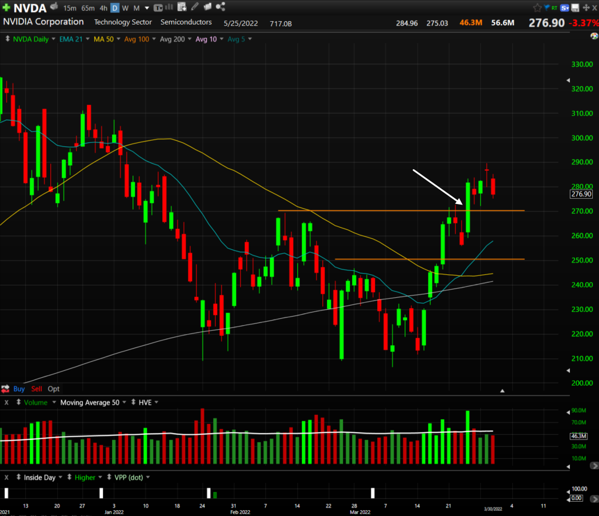Click the bar chart indicators icon

pyautogui.click(x=169, y=7)
